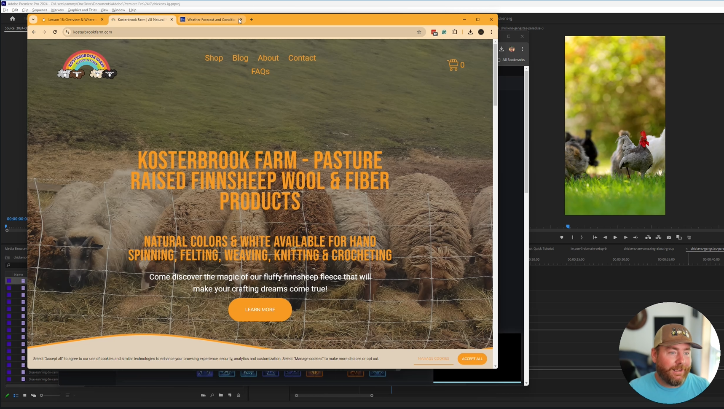Viewport: 724px width, 409px height.
Task: Go back in the browser
Action: click(34, 32)
